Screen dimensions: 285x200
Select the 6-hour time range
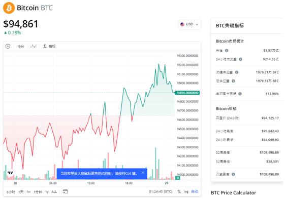click(x=11, y=192)
